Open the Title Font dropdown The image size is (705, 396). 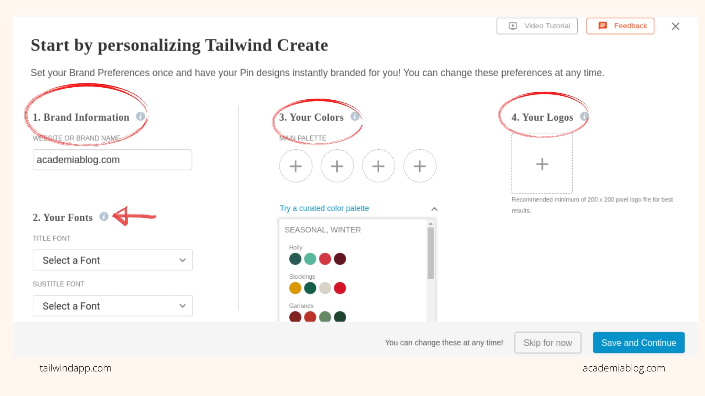113,260
